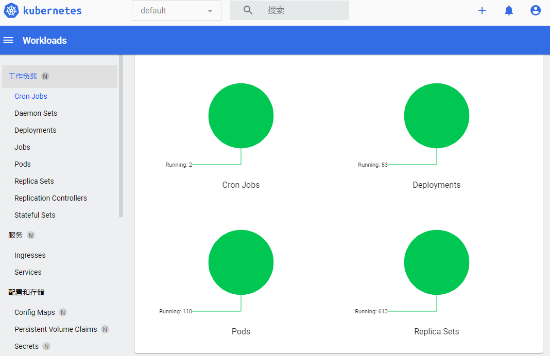This screenshot has width=550, height=356.
Task: Click the Kubernetes helm logo icon
Action: pyautogui.click(x=11, y=10)
